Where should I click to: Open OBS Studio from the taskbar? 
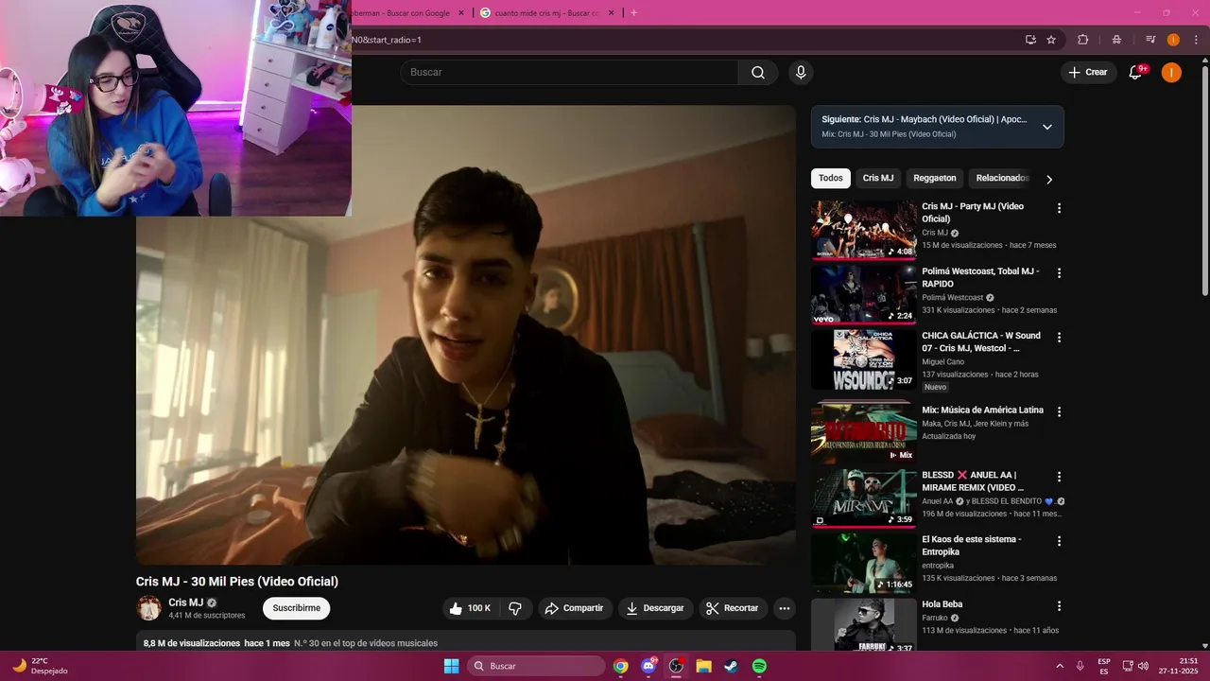tap(676, 666)
